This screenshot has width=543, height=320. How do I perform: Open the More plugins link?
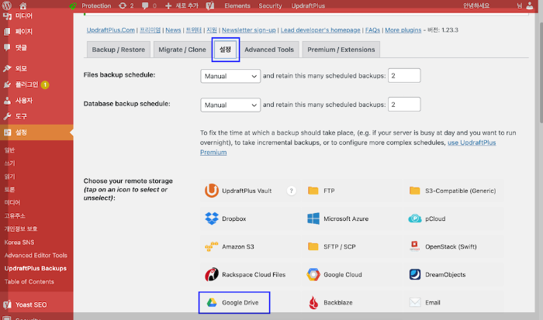click(403, 30)
